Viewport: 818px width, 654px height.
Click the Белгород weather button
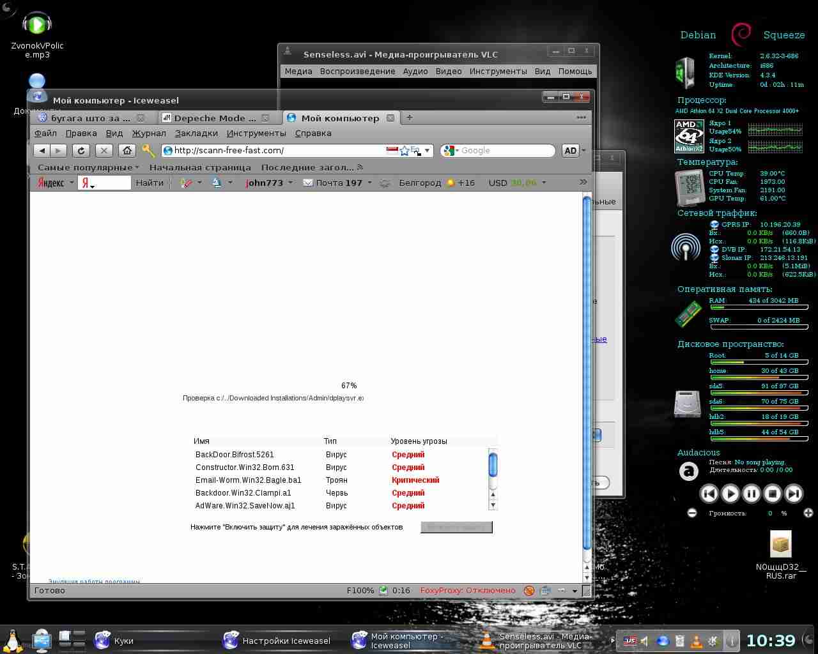(x=436, y=183)
